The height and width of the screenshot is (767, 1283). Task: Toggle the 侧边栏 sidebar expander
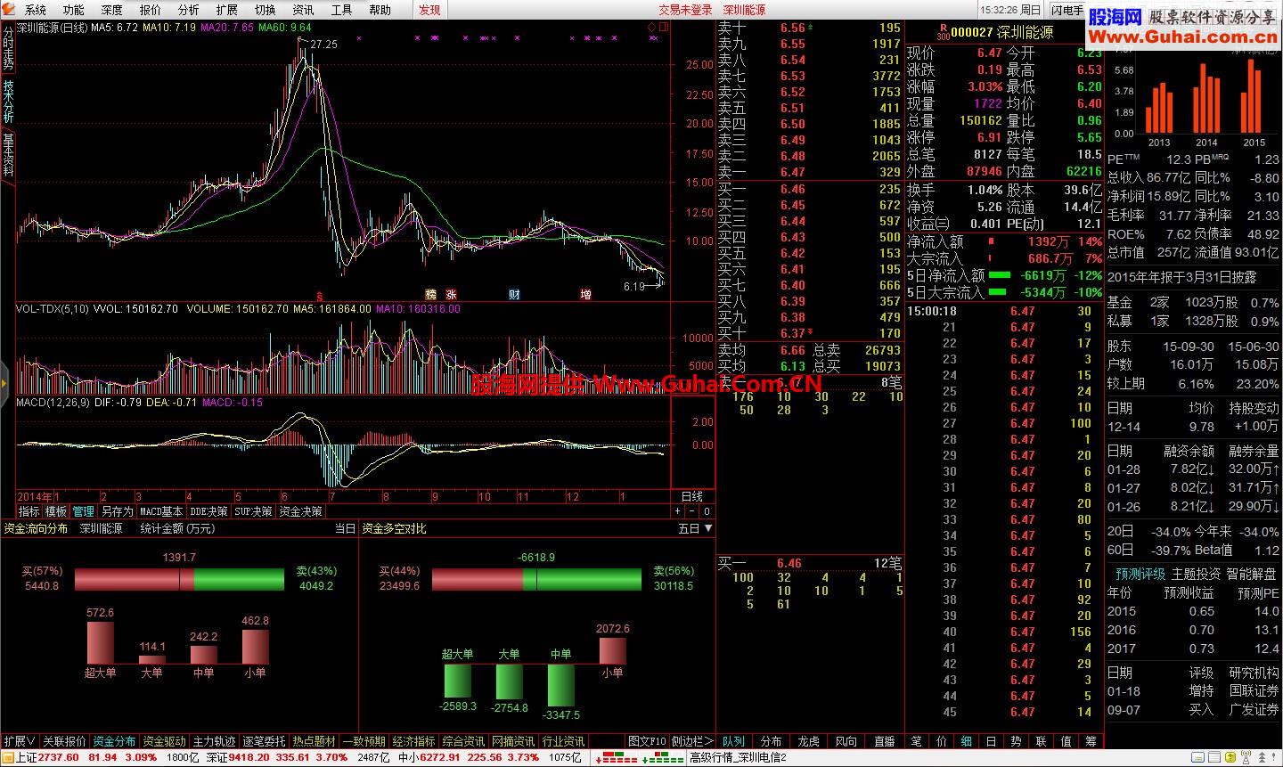[692, 741]
